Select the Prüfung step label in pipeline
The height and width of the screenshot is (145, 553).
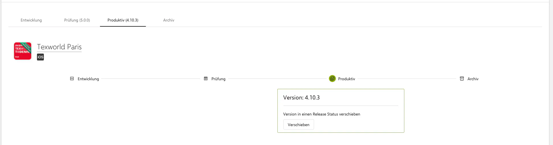218,79
